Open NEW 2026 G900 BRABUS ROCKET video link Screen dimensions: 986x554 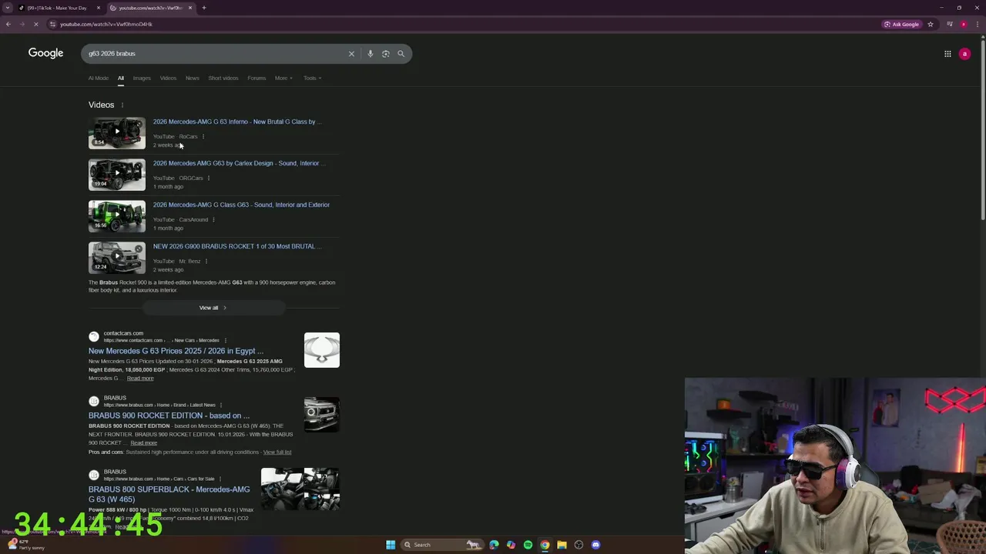point(237,246)
